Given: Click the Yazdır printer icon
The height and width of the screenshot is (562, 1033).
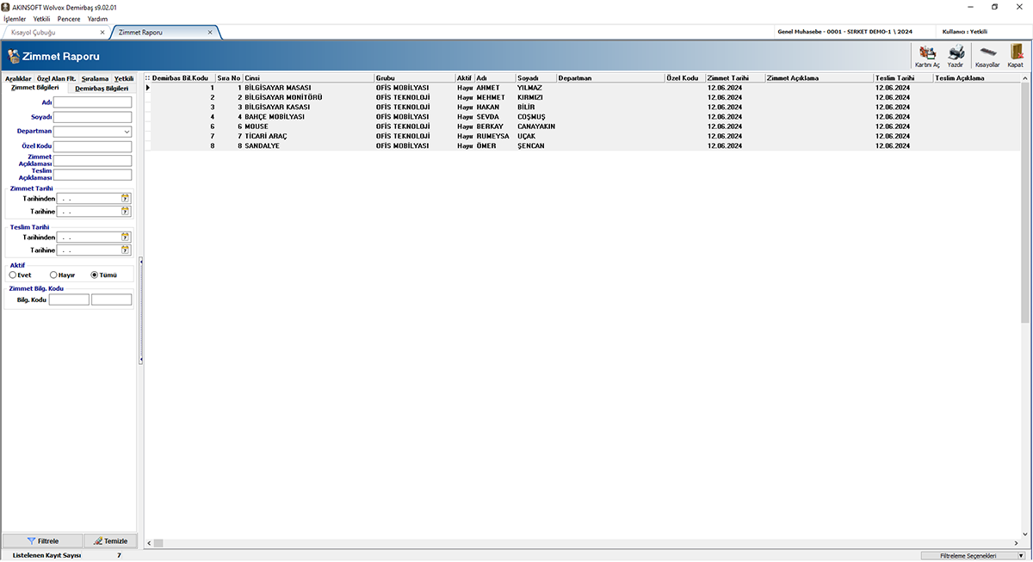Looking at the screenshot, I should [x=956, y=54].
